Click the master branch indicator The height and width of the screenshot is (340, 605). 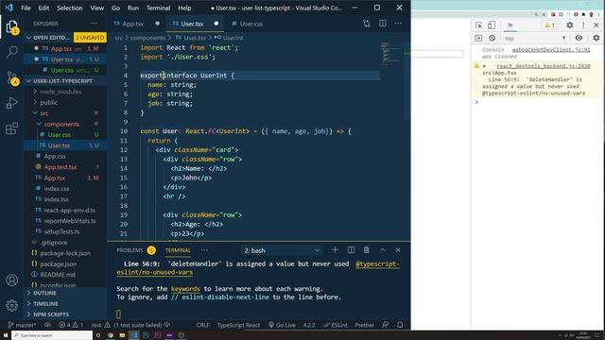(22, 325)
